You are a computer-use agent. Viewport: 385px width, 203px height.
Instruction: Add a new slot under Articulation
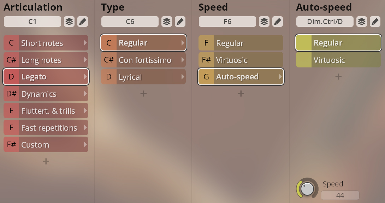click(46, 161)
